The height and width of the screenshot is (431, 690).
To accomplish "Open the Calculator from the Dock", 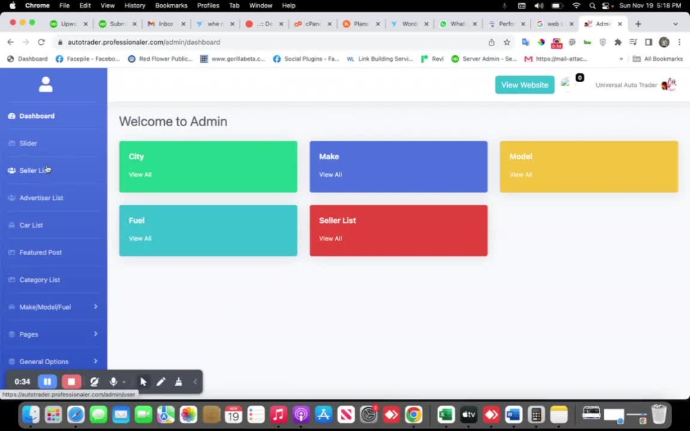I will click(536, 414).
